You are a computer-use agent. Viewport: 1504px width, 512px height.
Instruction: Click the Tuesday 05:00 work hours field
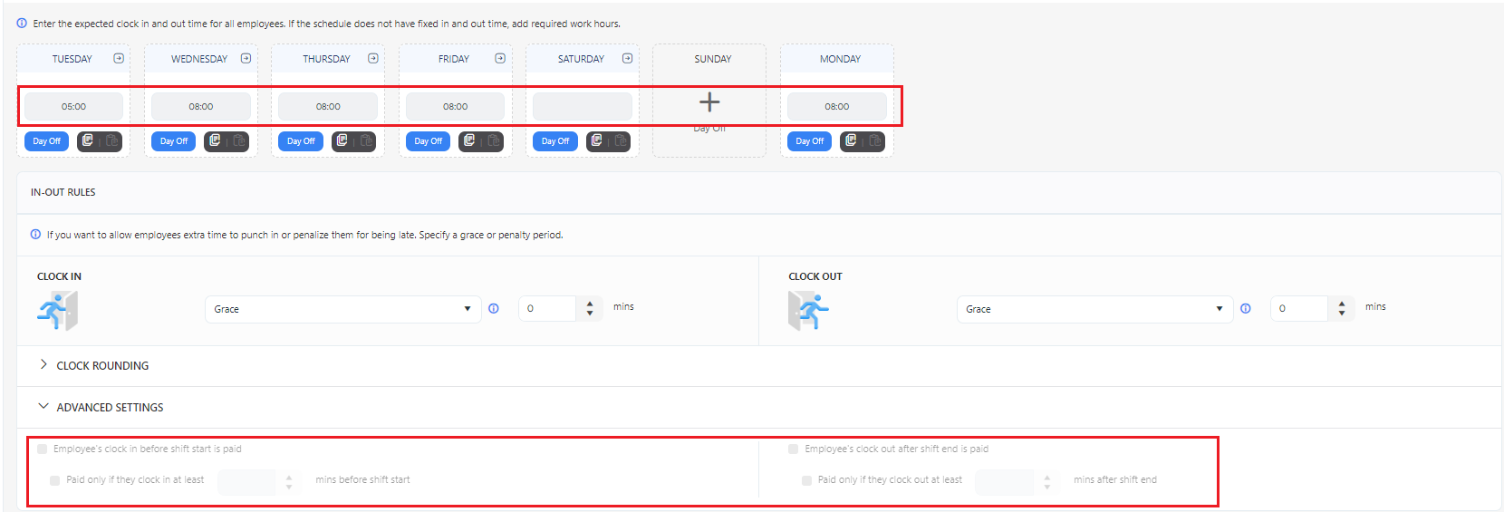(73, 106)
